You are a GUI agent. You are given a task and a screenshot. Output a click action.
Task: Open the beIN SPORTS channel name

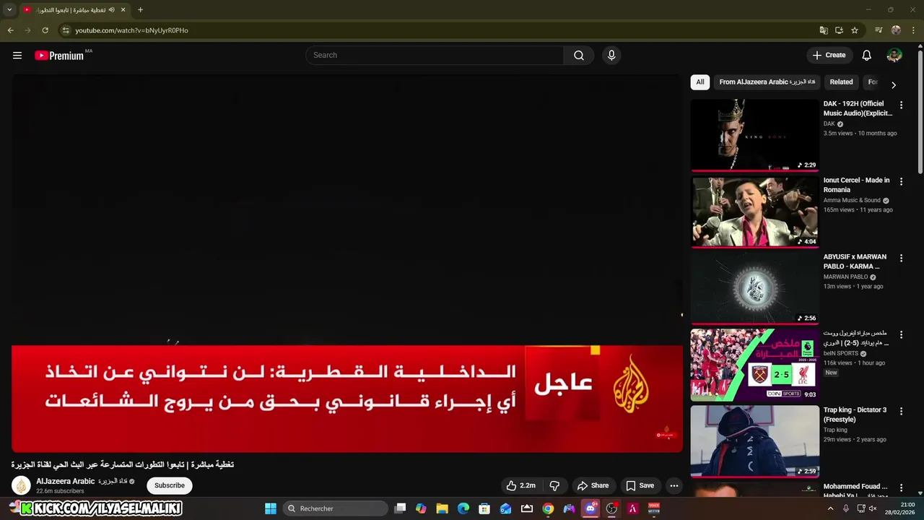841,353
